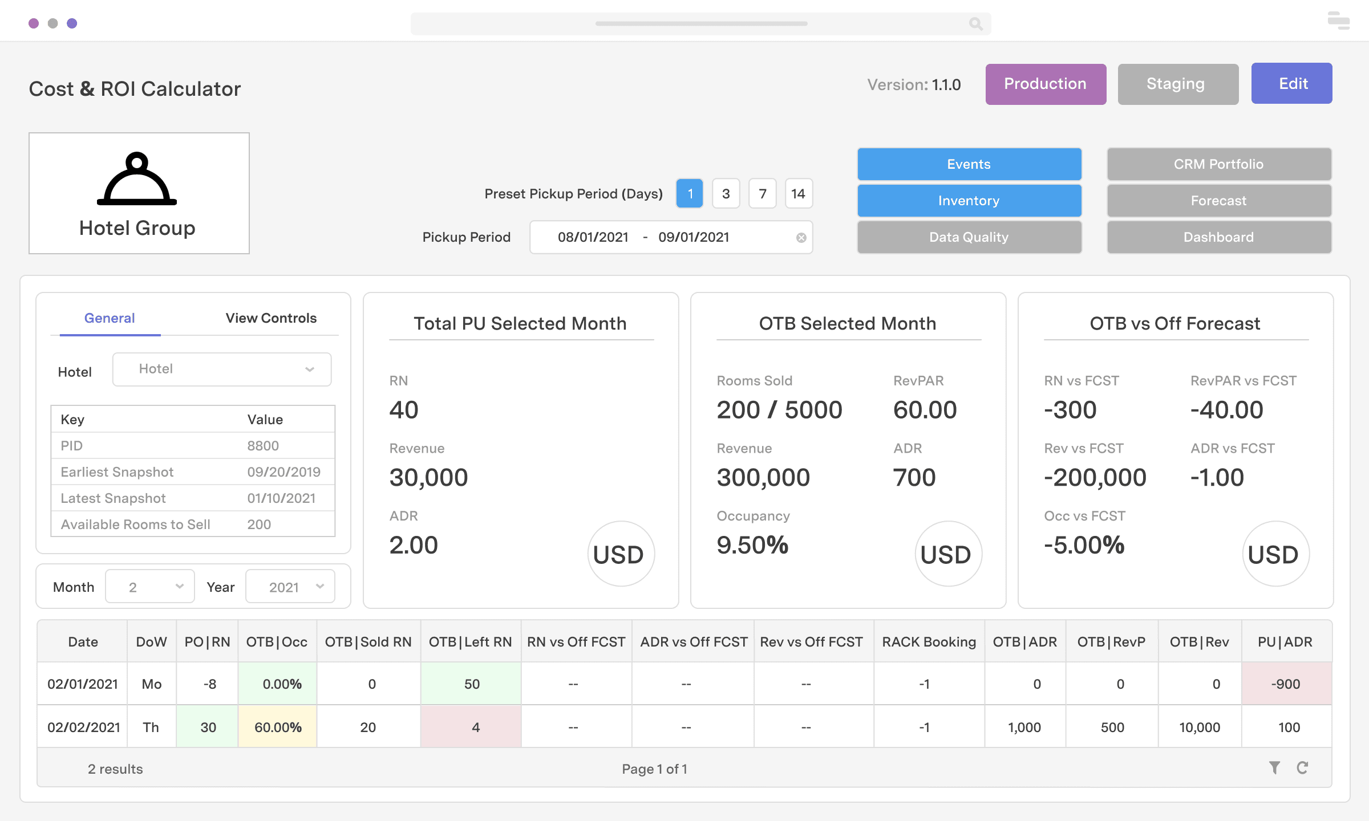Select the 7-day preset pickup period

[x=762, y=194]
